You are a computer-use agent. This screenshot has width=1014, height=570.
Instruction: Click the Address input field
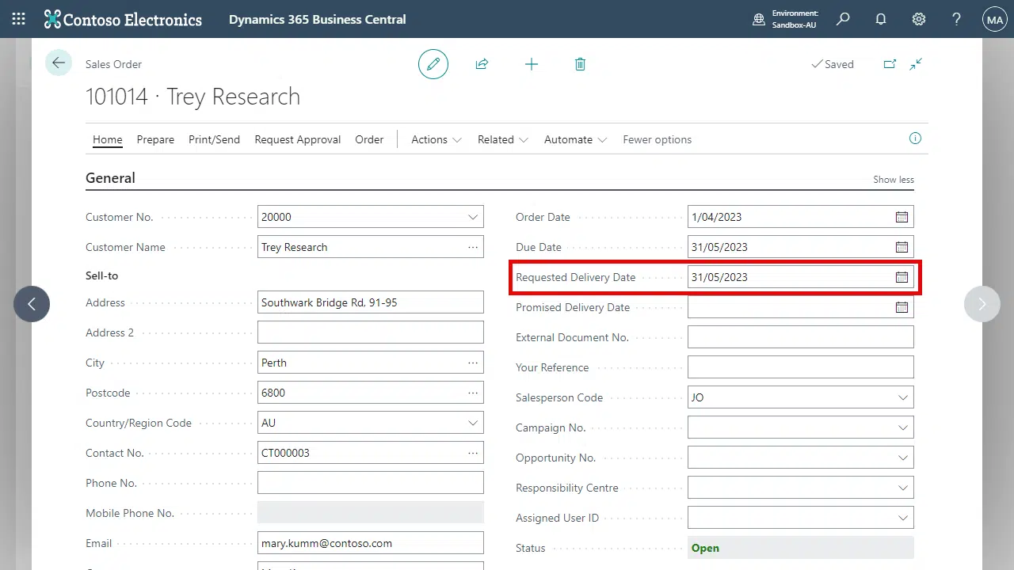tap(371, 302)
